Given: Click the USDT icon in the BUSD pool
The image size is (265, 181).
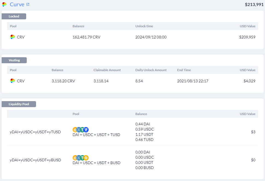Looking at the screenshot, I should click(x=82, y=158).
